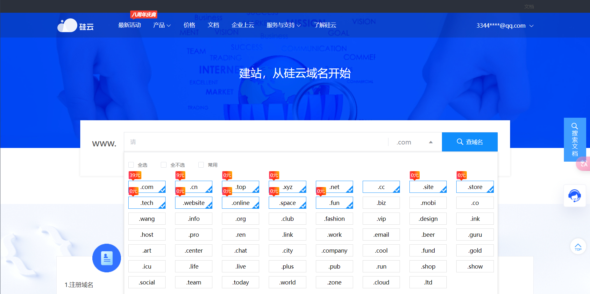Screen dimensions: 590x294
Task: Click the 查域名 search button
Action: tap(470, 142)
